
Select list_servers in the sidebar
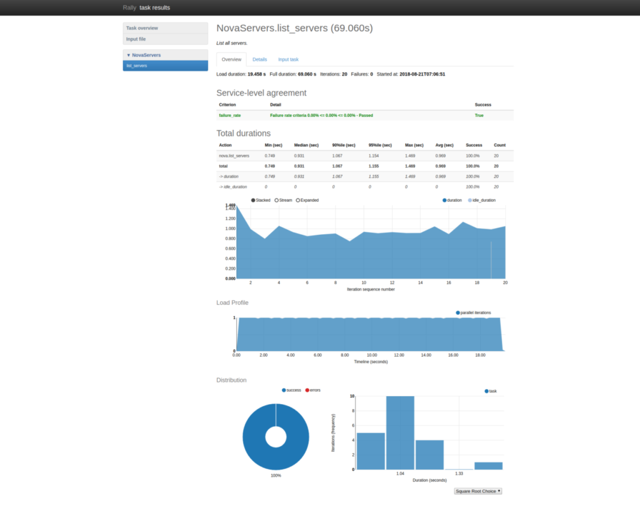pyautogui.click(x=165, y=66)
